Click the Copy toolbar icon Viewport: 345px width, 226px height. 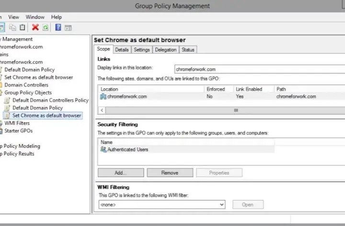click(x=12, y=27)
